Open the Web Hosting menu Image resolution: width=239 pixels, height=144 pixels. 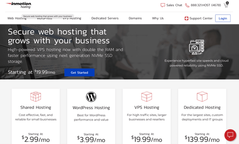pos(17,18)
